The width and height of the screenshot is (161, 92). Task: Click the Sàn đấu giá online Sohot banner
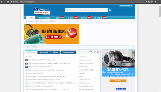pyautogui.click(x=51, y=34)
